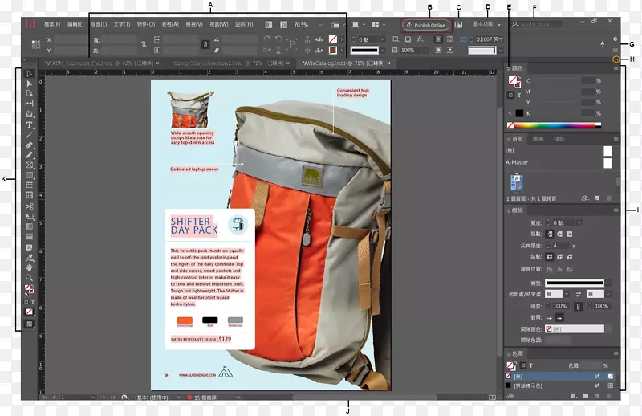Image resolution: width=642 pixels, height=416 pixels.
Task: Click the Publish Online button
Action: pyautogui.click(x=426, y=25)
